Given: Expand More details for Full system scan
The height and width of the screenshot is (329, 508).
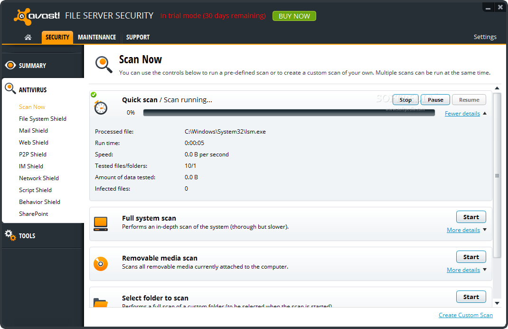Looking at the screenshot, I should click(463, 230).
